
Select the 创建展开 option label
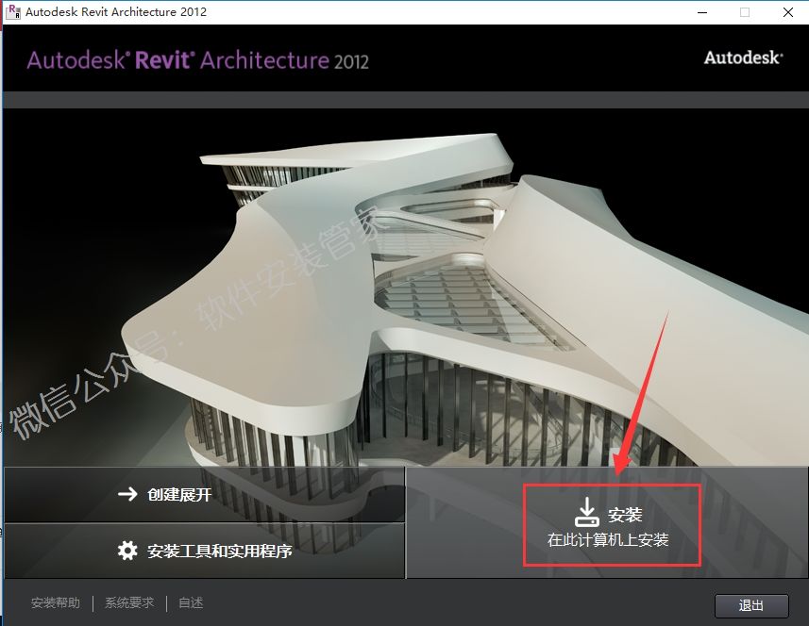click(x=179, y=494)
